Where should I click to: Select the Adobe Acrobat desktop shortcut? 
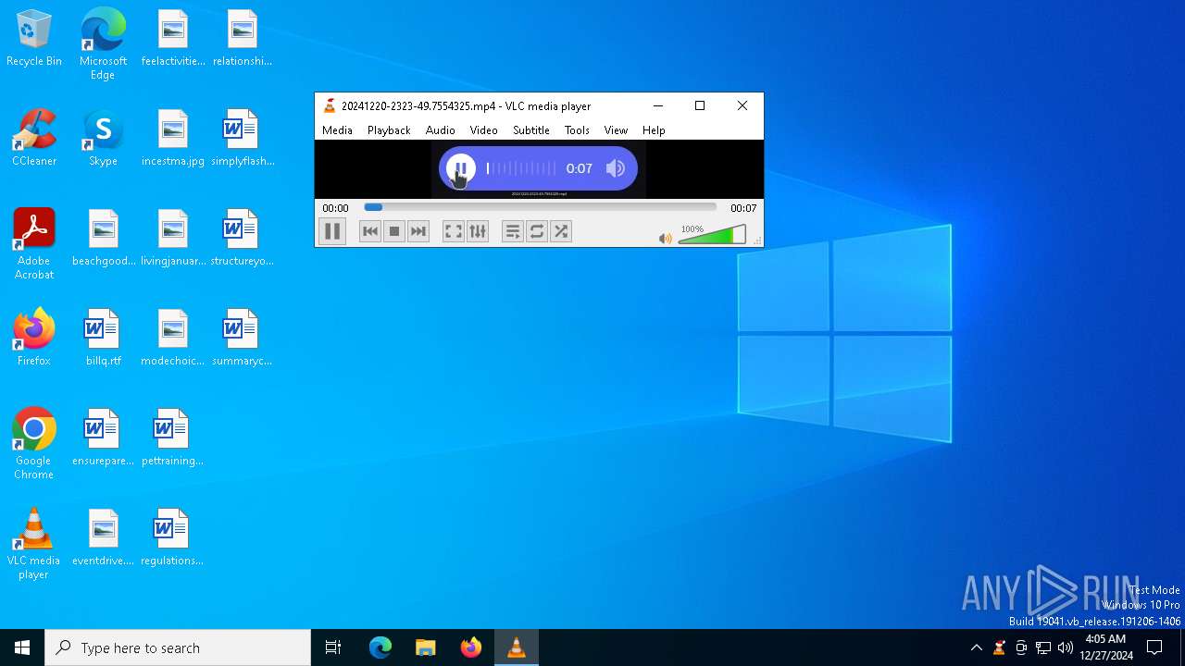click(34, 244)
